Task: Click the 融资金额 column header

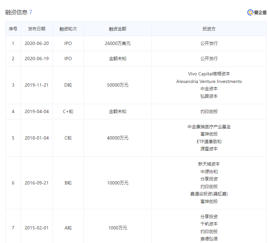Action: click(x=117, y=29)
